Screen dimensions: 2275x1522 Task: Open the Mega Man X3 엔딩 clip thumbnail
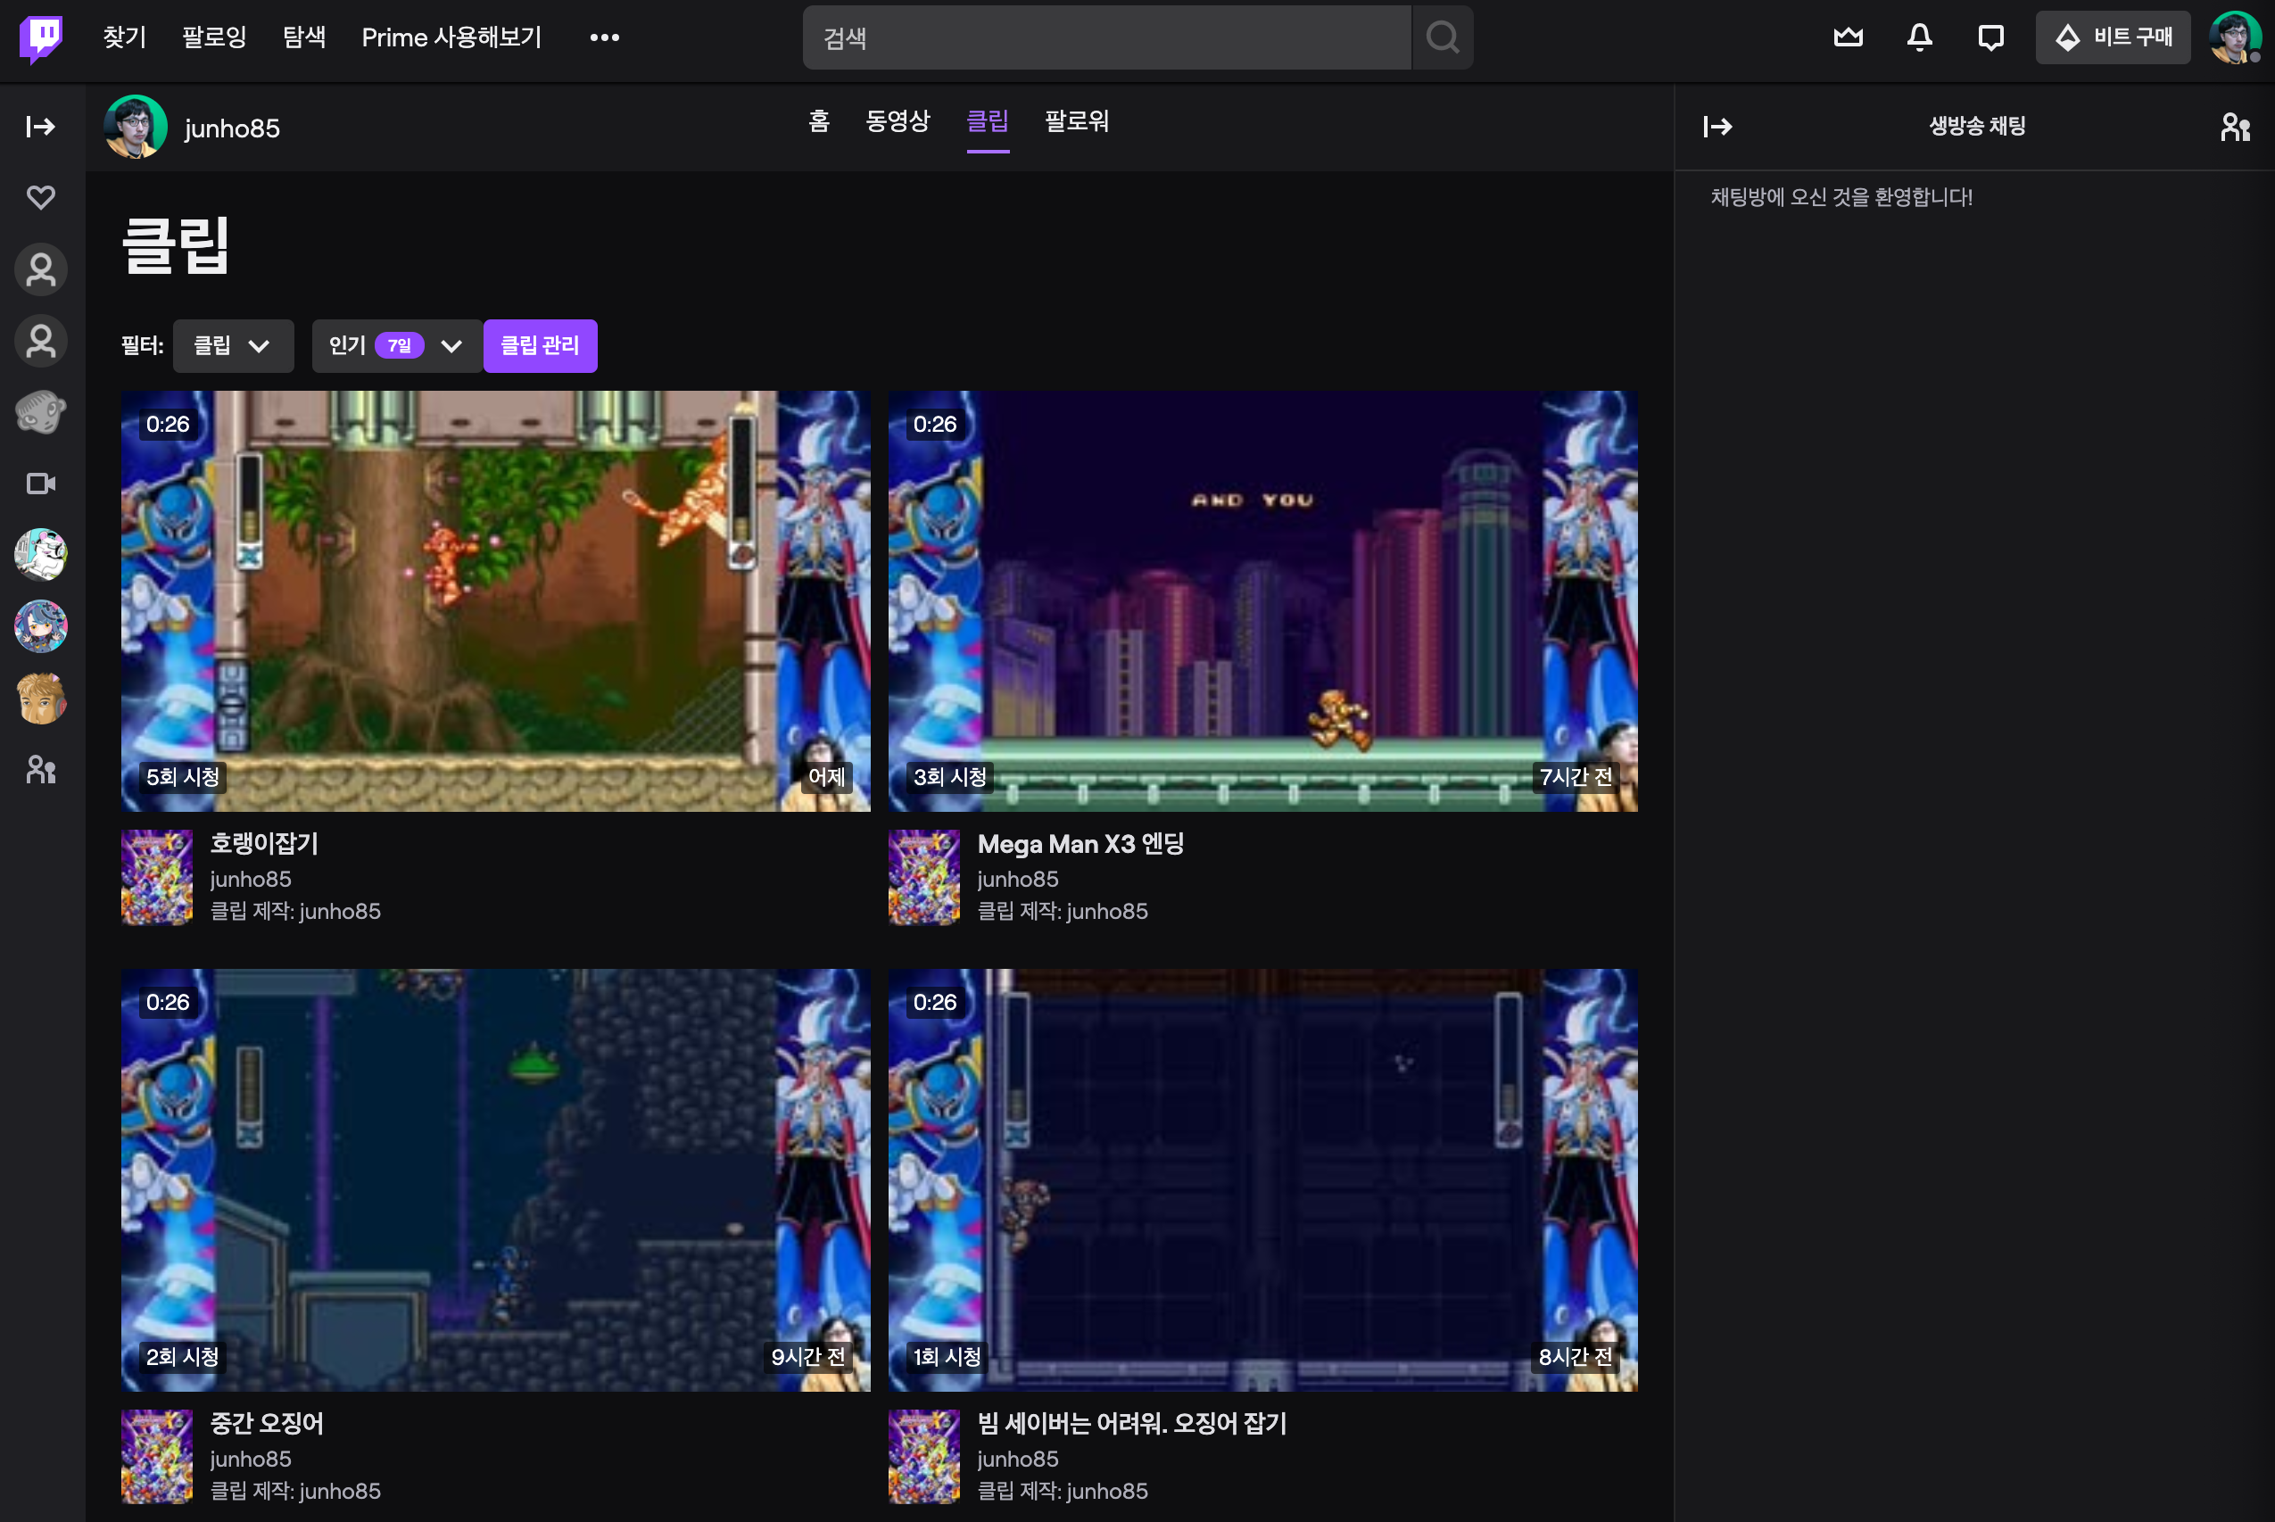tap(1262, 600)
